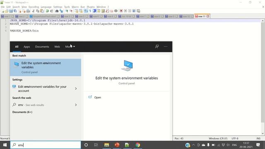
Task: Select the All search filter tab
Action: click(x=17, y=47)
